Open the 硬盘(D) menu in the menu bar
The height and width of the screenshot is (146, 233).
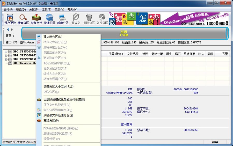(21, 10)
